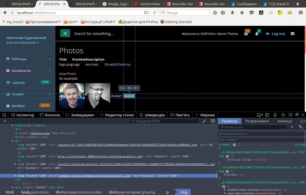Image resolution: width=306 pixels, height=195 pixels.
Task: Expand the table node in HTML tree
Action: click(x=12, y=125)
